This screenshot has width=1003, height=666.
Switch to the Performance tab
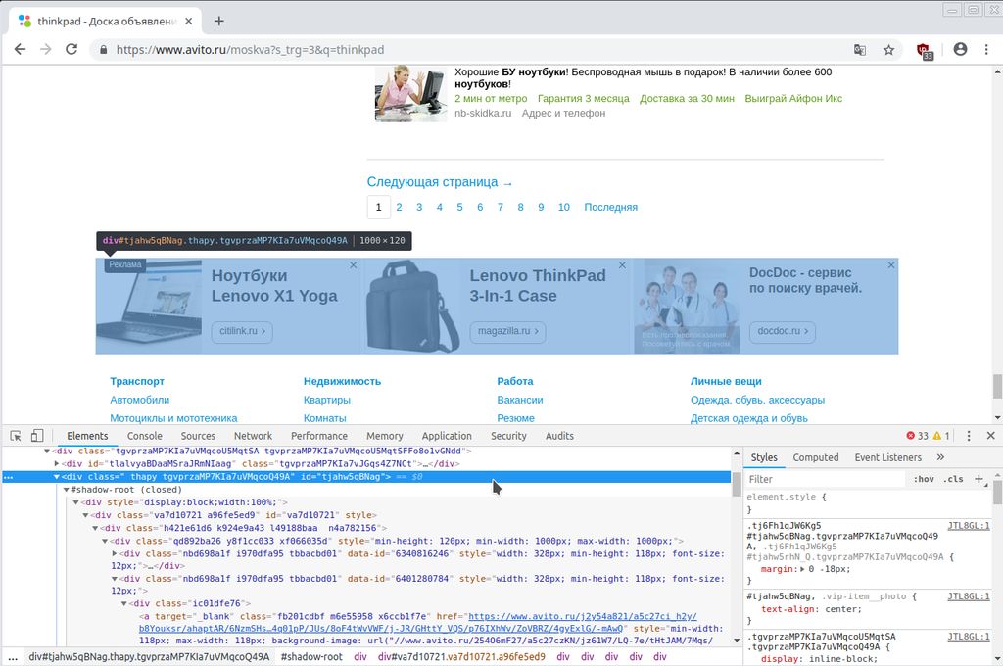(319, 436)
